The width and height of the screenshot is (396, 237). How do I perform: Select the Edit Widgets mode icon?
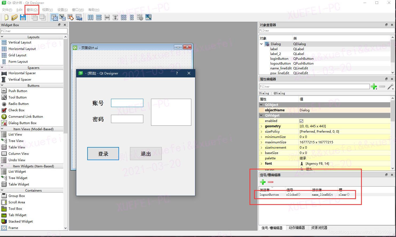[x=54, y=17]
